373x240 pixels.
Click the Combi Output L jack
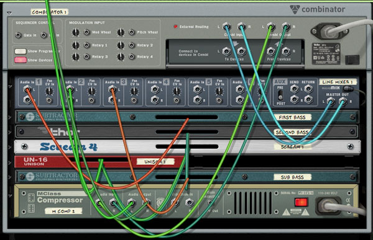click(x=270, y=26)
